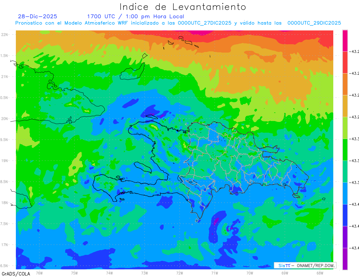Click Gonâve Island outline west of Hispaniola
The image size is (359, 277).
pos(143,167)
